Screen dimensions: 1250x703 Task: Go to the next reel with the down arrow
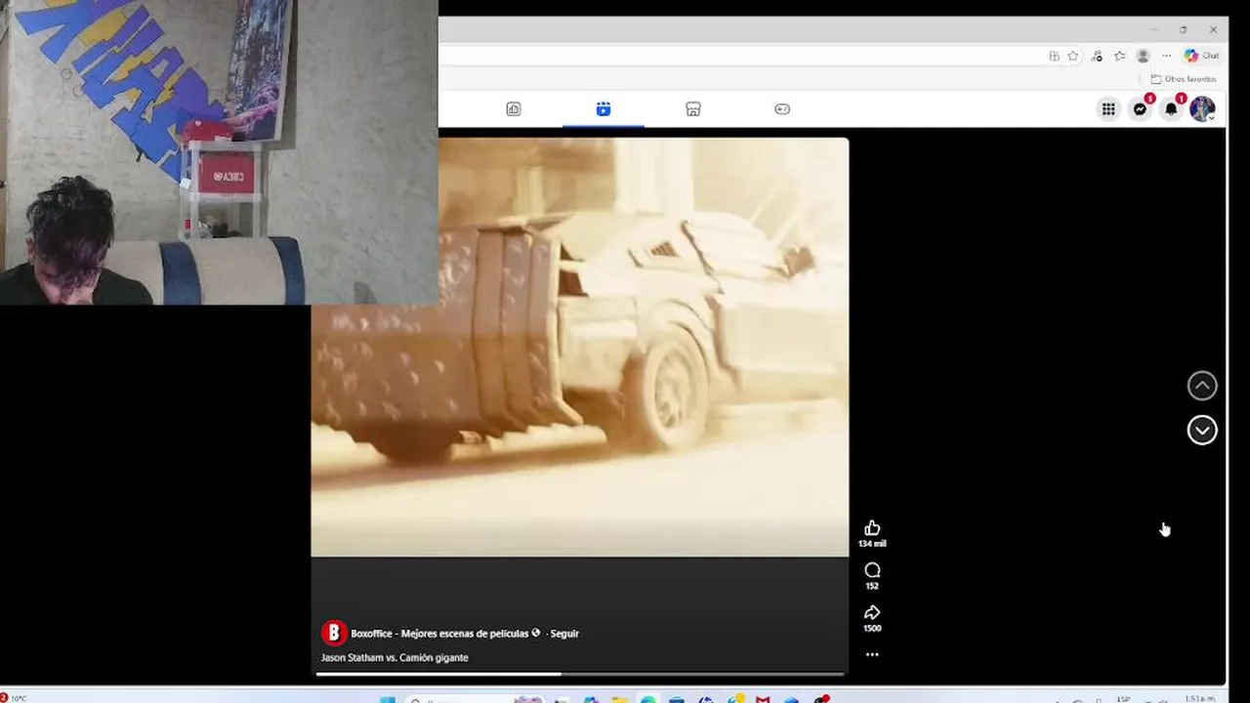pyautogui.click(x=1202, y=430)
